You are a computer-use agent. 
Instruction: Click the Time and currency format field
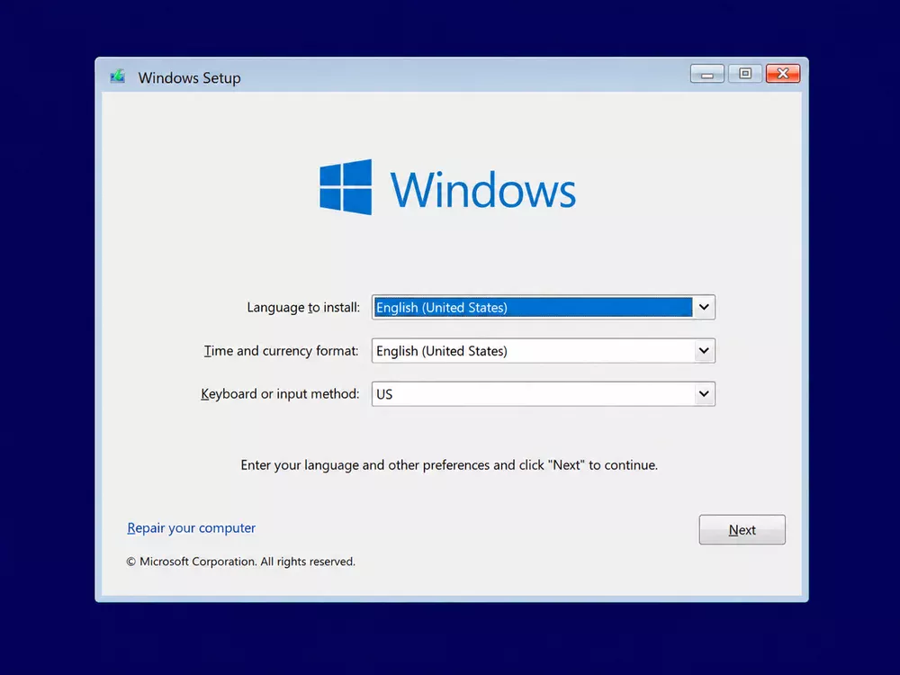pyautogui.click(x=543, y=351)
